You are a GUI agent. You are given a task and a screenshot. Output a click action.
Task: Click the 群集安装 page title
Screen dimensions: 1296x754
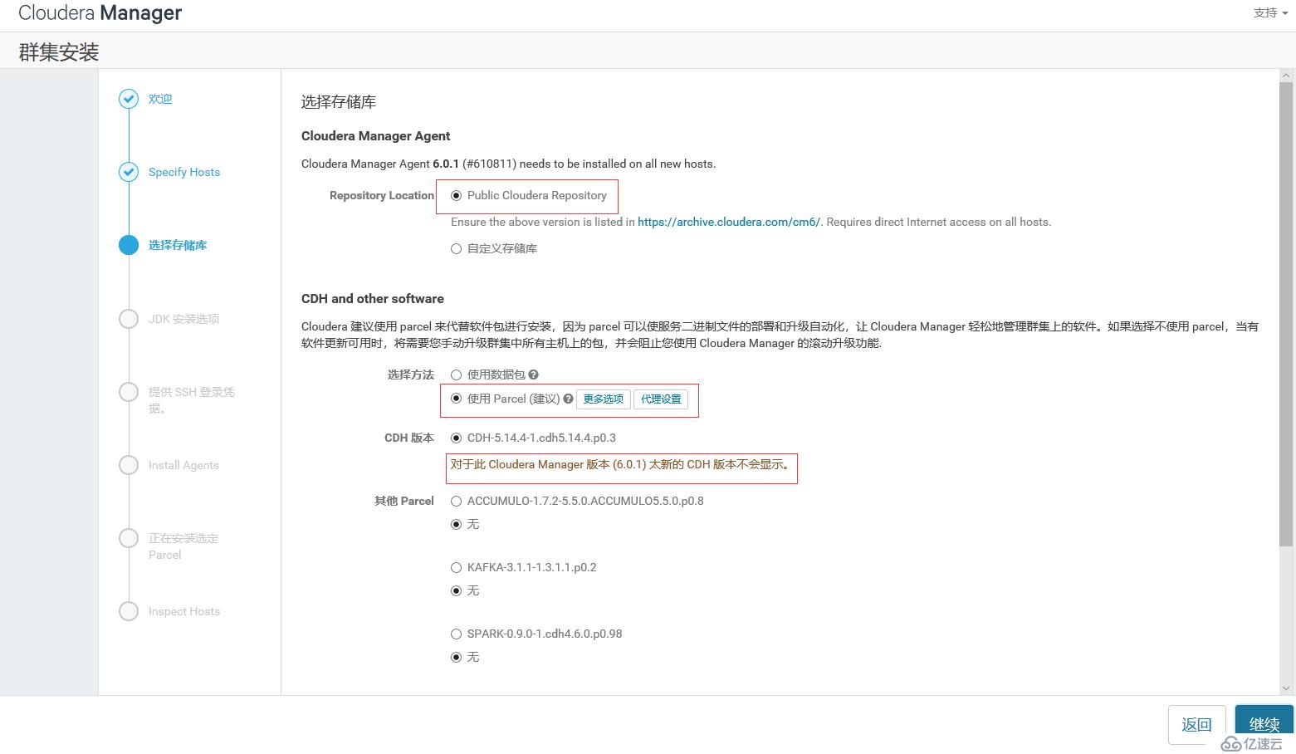[59, 52]
